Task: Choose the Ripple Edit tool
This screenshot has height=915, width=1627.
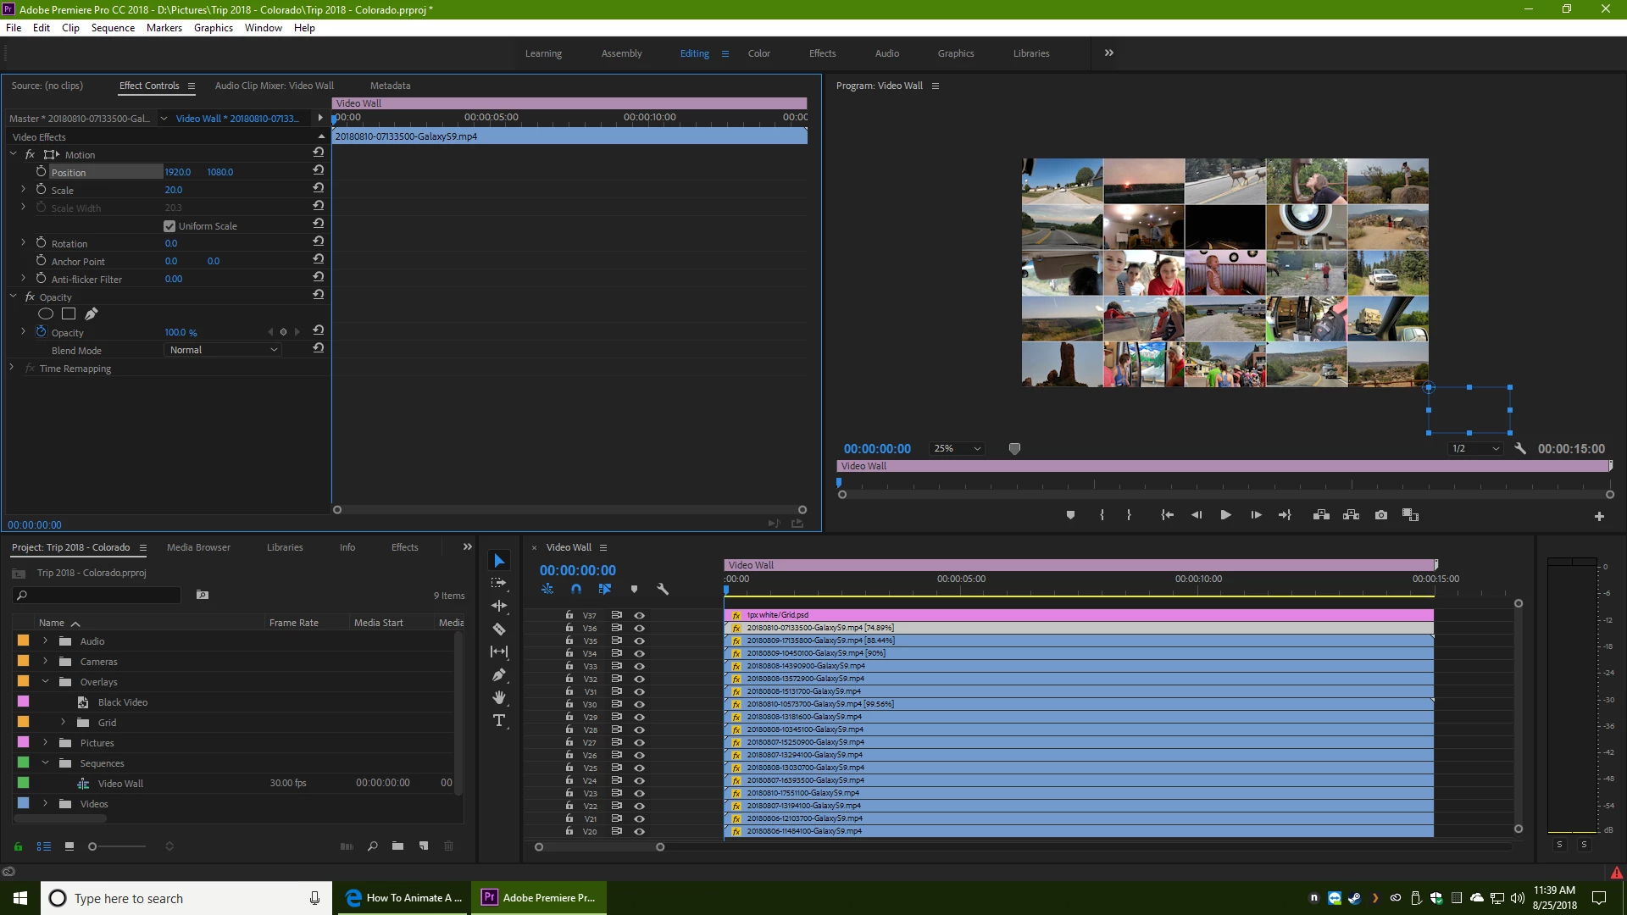Action: coord(499,606)
